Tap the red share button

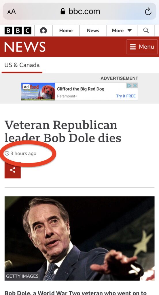[x=13, y=170]
